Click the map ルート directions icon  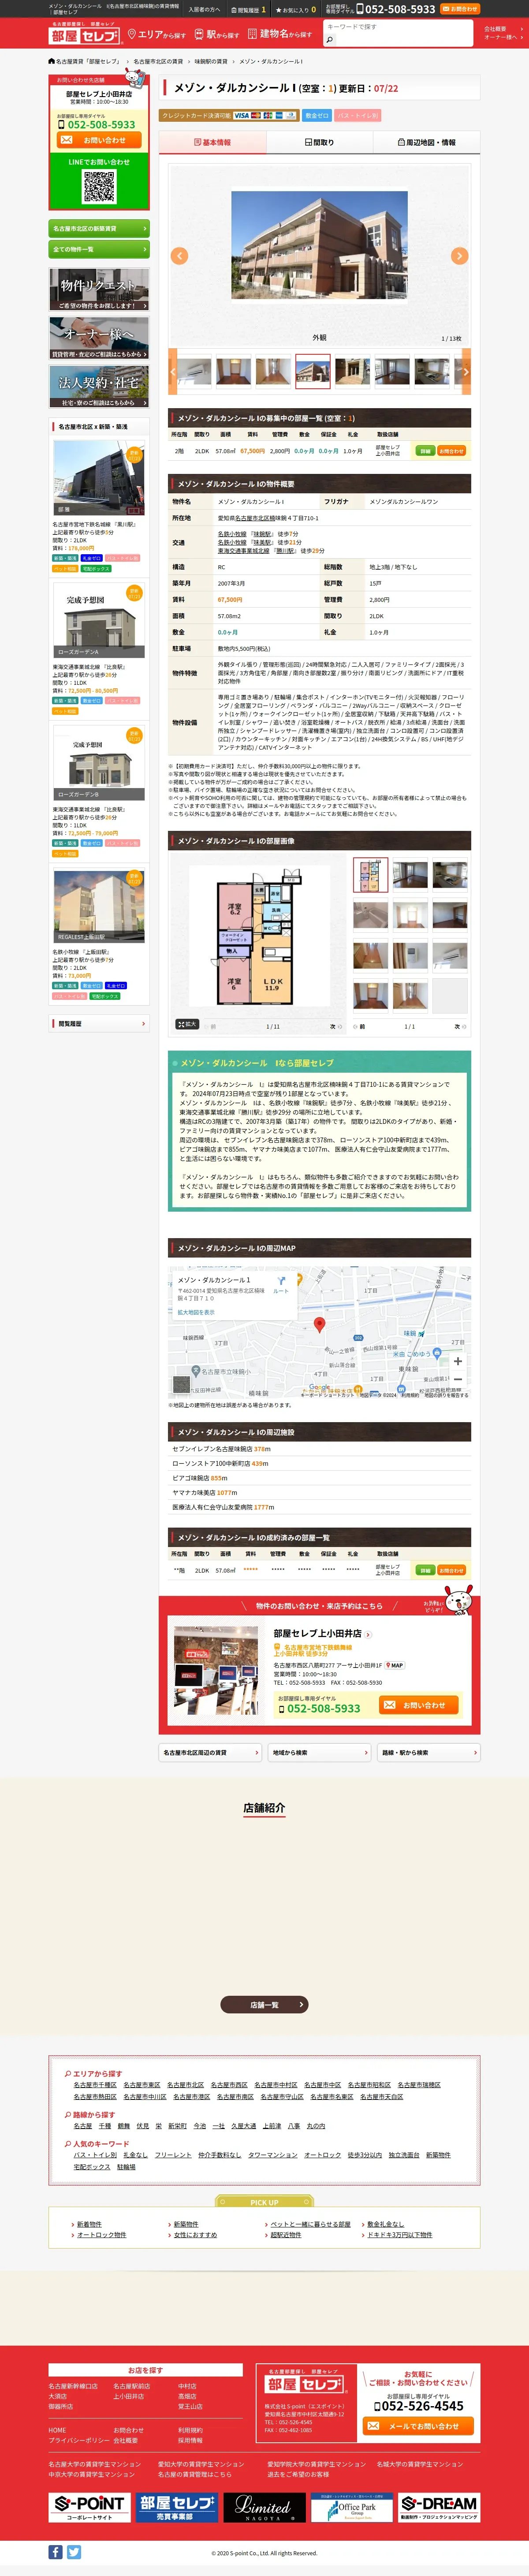click(x=280, y=1284)
